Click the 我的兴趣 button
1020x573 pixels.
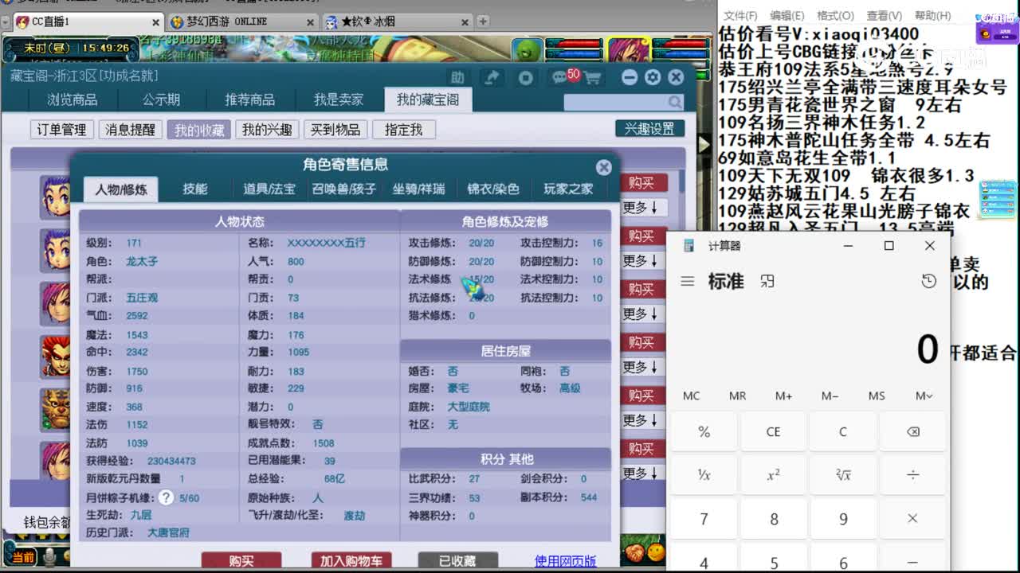pos(267,129)
